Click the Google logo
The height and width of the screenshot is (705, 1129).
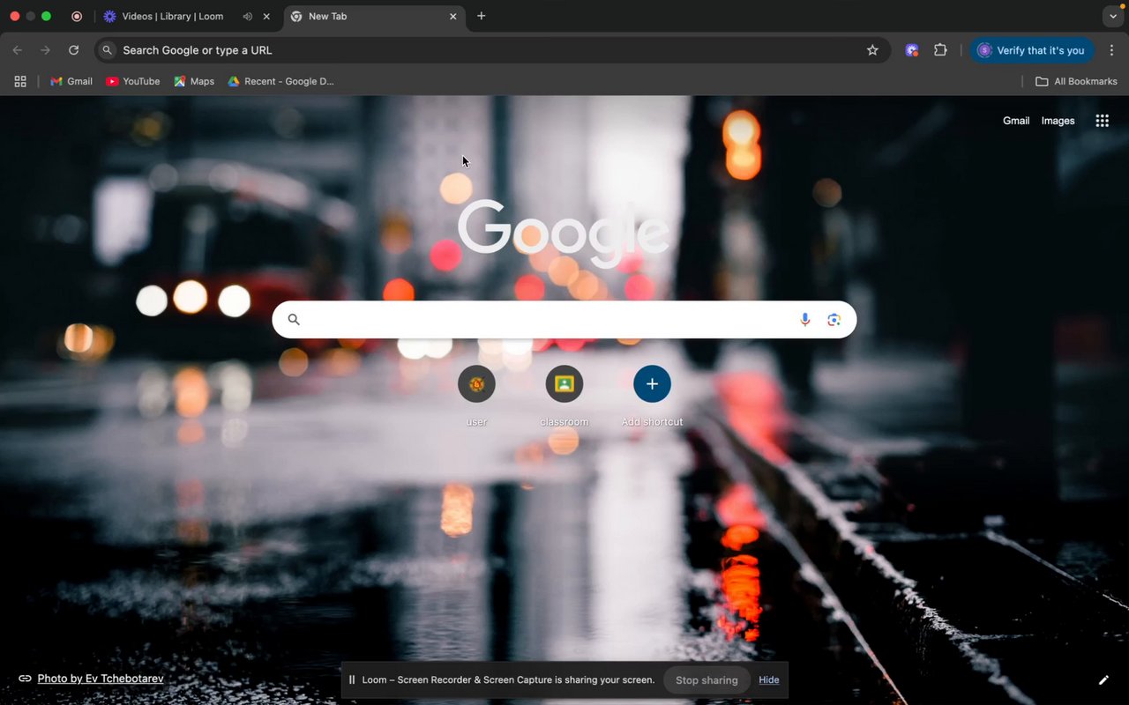(564, 233)
